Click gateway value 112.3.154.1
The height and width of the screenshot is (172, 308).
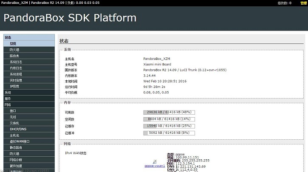point(185,164)
